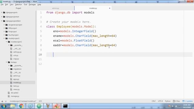194x109 pixels.
Task: Open urls.py from the tree
Action: coord(16,55)
